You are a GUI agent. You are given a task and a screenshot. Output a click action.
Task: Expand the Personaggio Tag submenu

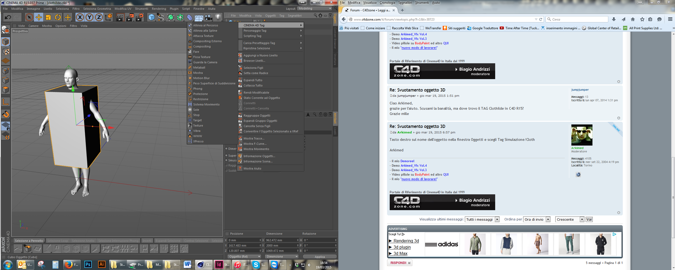click(x=271, y=31)
